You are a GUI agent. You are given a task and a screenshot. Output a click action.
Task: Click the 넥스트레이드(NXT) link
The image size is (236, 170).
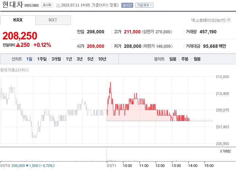tap(208, 20)
